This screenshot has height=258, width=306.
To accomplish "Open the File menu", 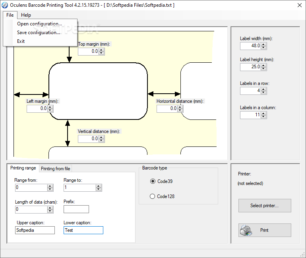I will [x=10, y=15].
